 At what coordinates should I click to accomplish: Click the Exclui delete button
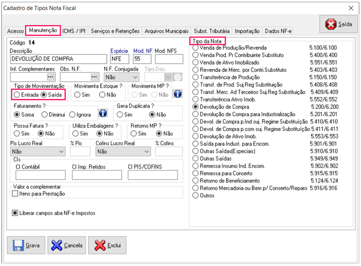click(x=107, y=245)
